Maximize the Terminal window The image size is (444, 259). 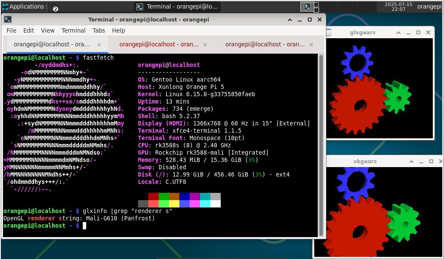tap(310, 20)
